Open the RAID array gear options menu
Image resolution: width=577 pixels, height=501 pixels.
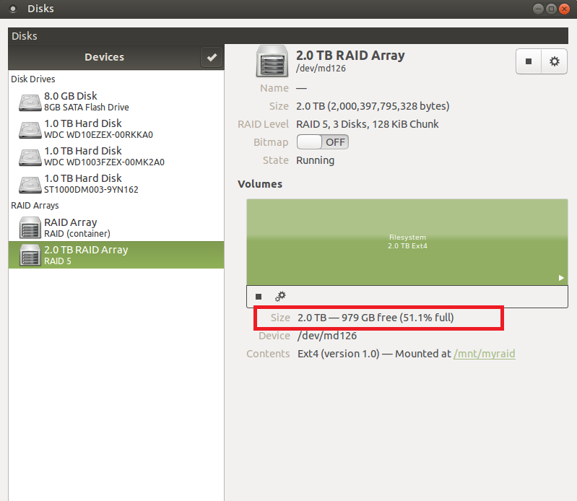click(554, 61)
